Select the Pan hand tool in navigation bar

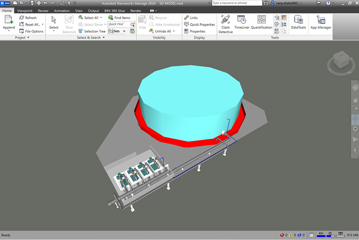point(355,100)
